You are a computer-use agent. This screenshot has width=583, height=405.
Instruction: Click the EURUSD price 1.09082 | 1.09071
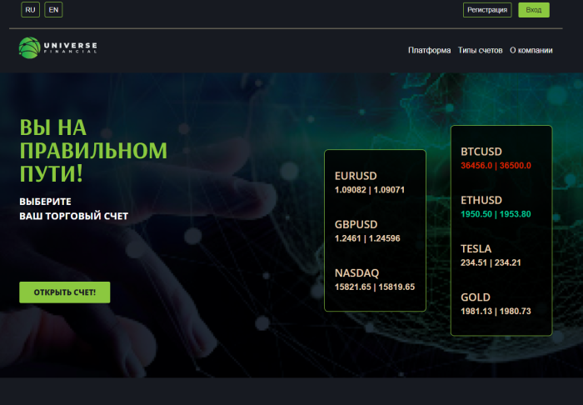[370, 190]
